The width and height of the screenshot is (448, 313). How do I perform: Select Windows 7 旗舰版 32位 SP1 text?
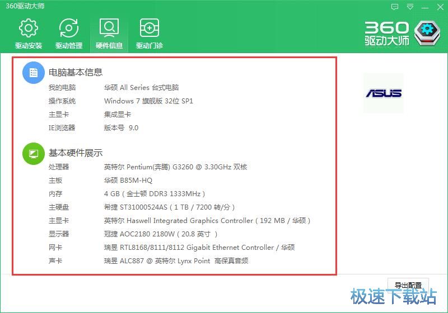148,101
